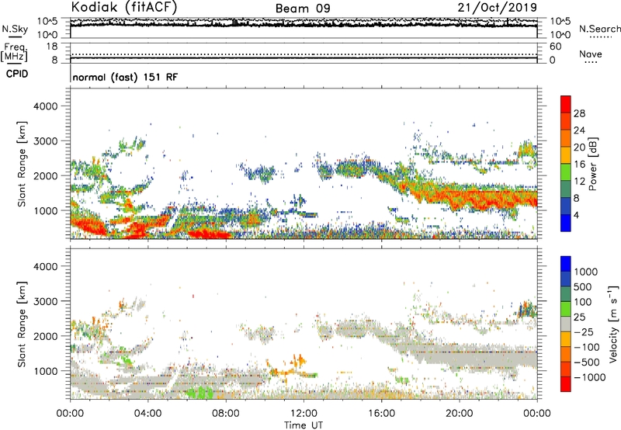Click the Velocity color bar
This screenshot has width=621, height=430.
pos(566,324)
